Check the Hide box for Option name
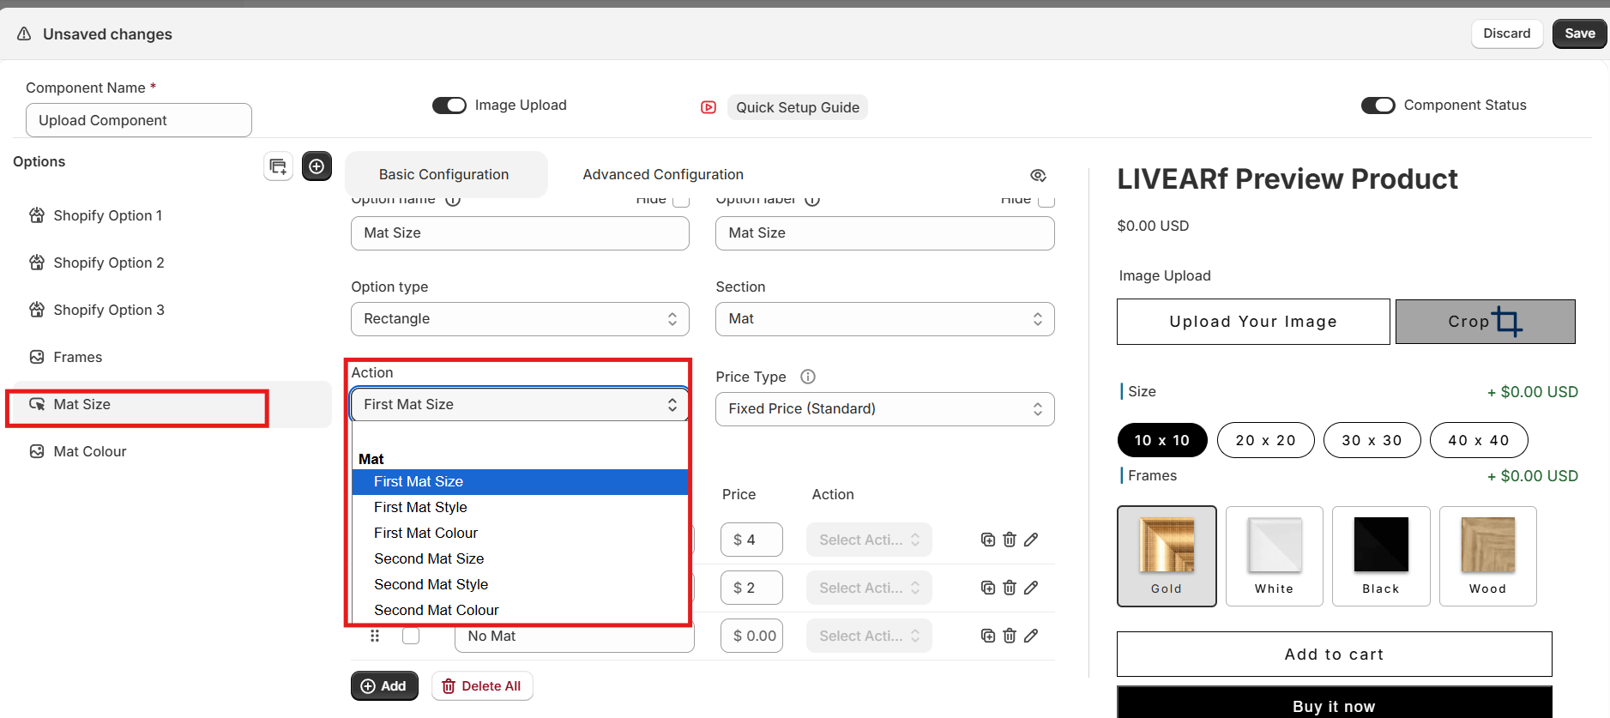Screen dimensions: 1610x718 coord(681,200)
